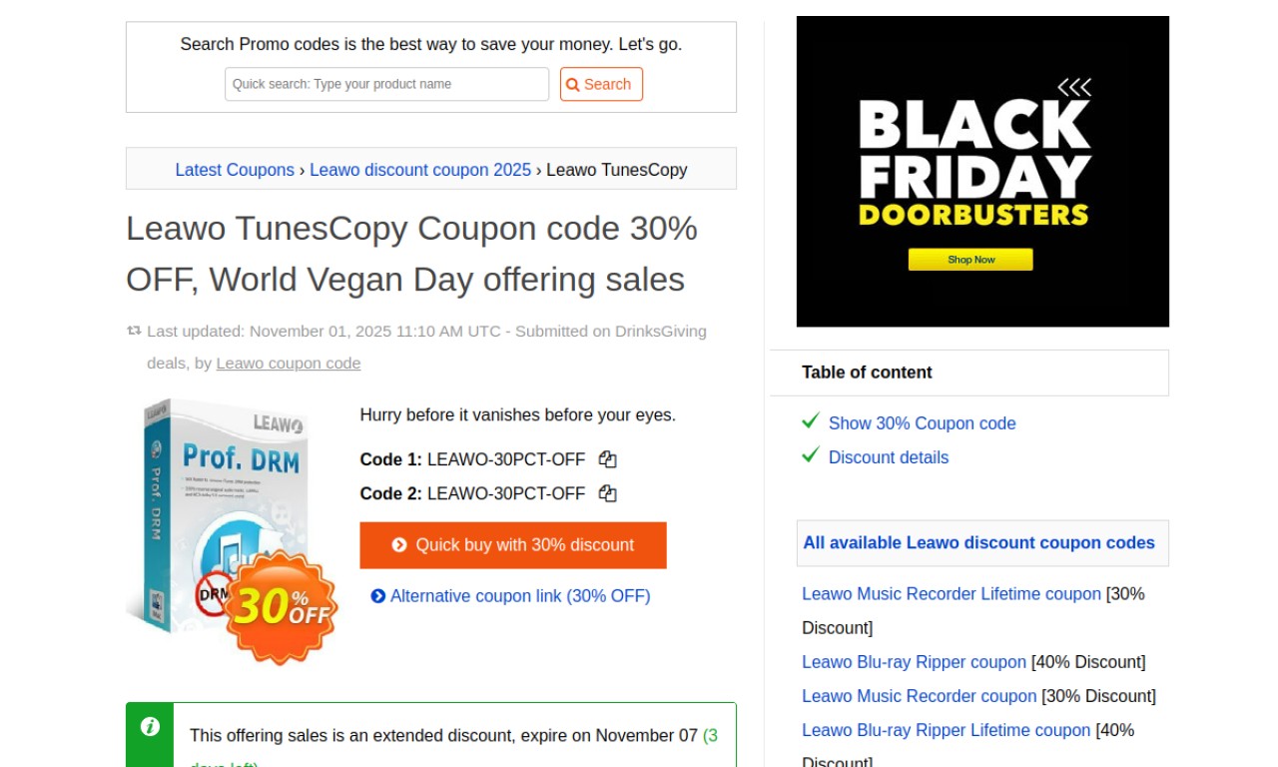Open All available Leawo discount coupon codes
This screenshot has height=767, width=1278.
click(x=978, y=543)
